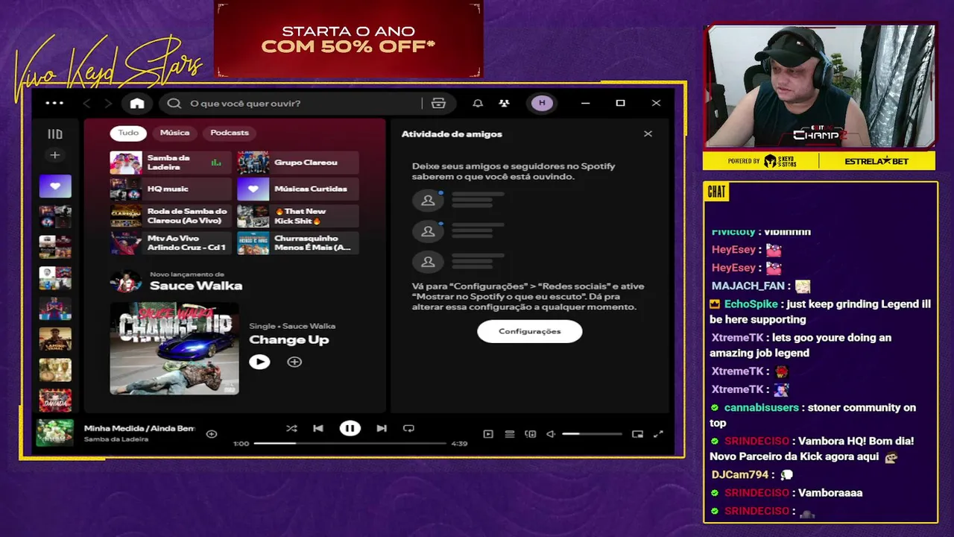This screenshot has width=954, height=537.
Task: Open the 'HQ music' tile
Action: (x=171, y=189)
